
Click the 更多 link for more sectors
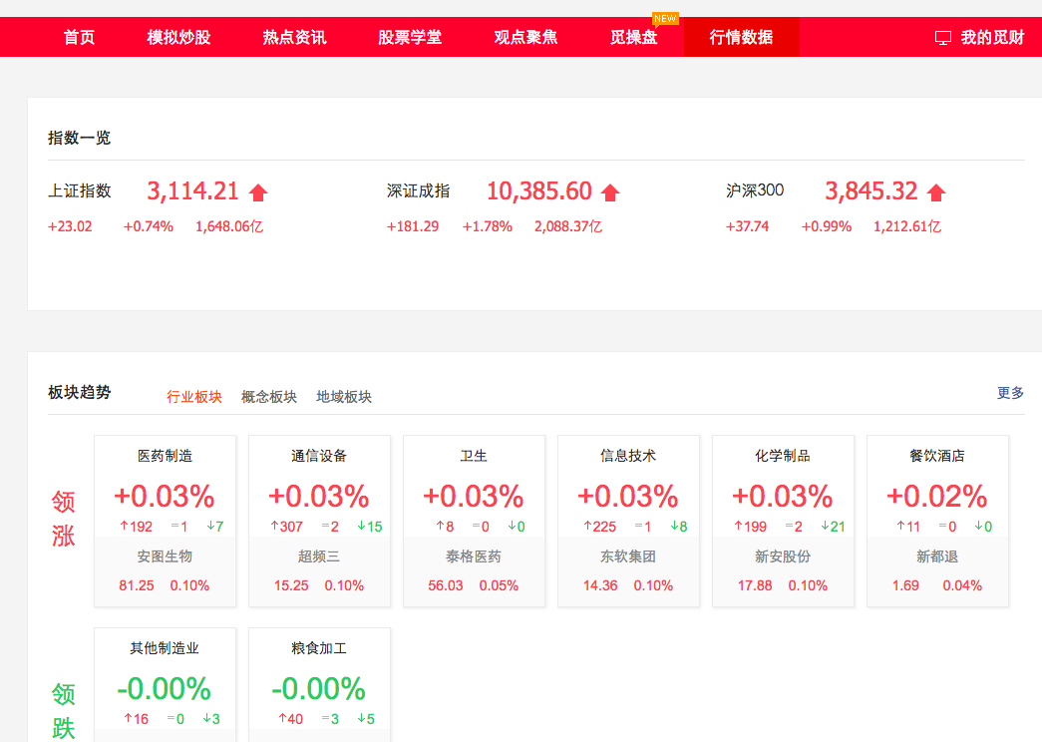click(1008, 393)
